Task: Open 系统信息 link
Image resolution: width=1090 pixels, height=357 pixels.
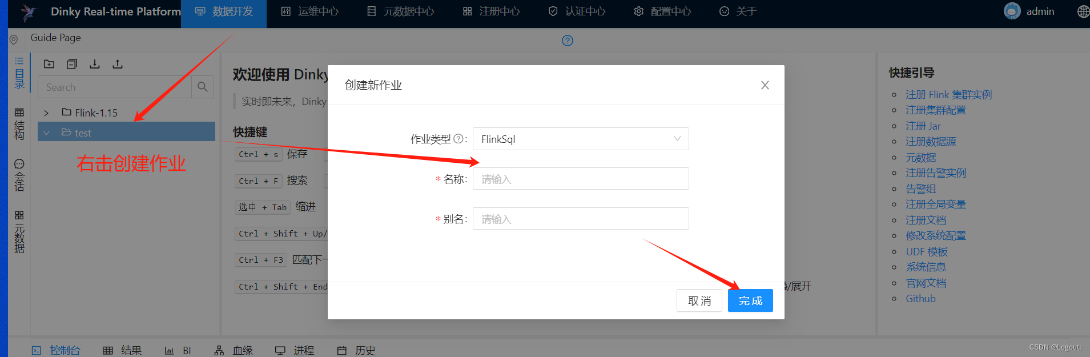Action: click(926, 267)
